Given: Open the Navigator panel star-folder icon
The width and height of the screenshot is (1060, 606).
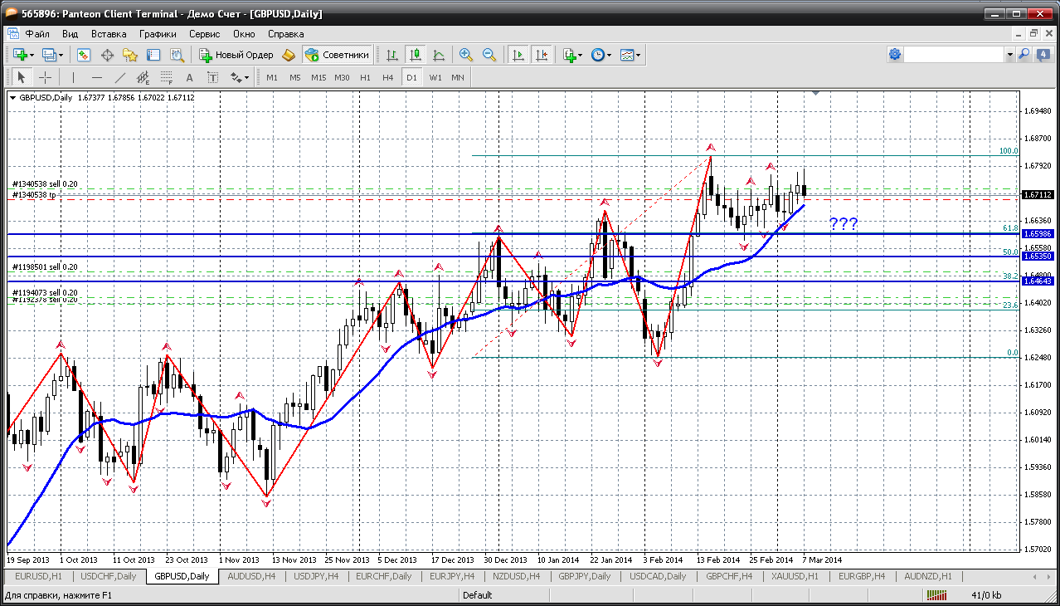Looking at the screenshot, I should click(130, 55).
